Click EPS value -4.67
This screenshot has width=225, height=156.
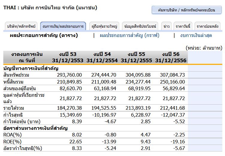(110, 121)
